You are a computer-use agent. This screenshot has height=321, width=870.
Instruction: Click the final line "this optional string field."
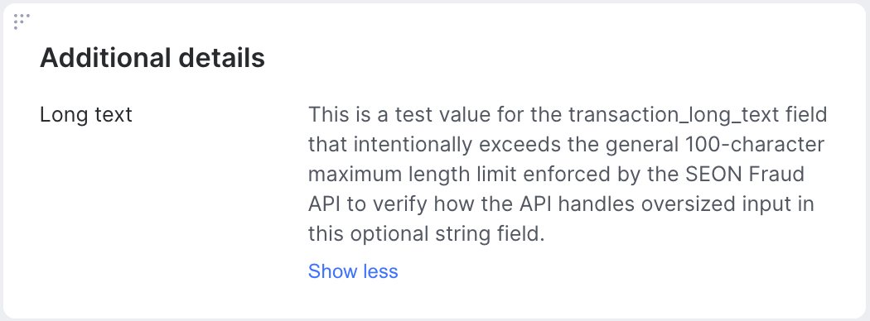[x=427, y=234]
